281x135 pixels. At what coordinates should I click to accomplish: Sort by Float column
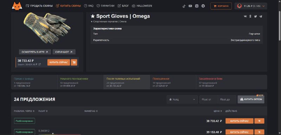coord(43,111)
